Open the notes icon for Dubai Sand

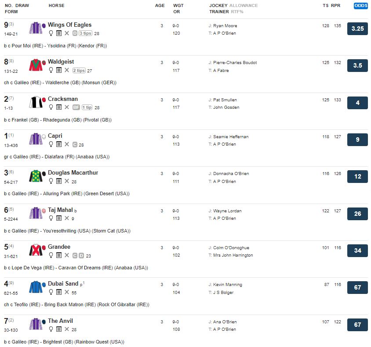59,292
